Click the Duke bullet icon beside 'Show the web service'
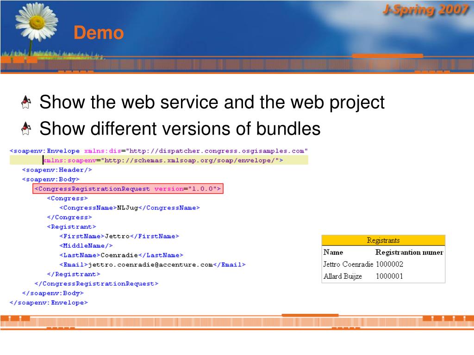 coord(26,102)
